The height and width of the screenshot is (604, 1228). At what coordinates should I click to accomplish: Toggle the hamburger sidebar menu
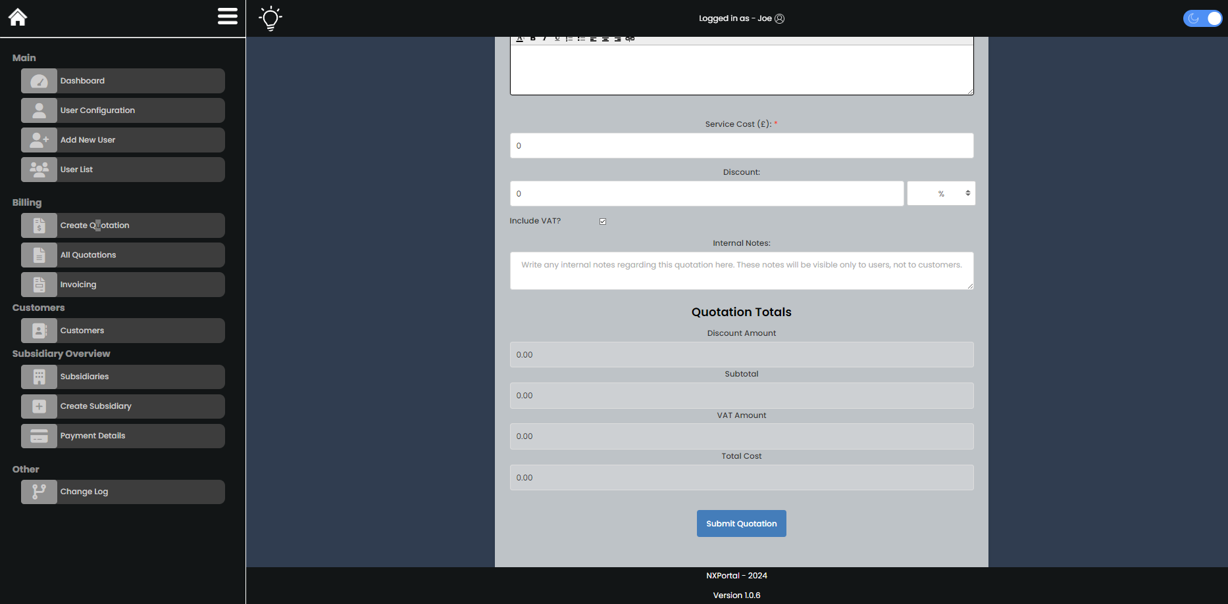(x=228, y=16)
